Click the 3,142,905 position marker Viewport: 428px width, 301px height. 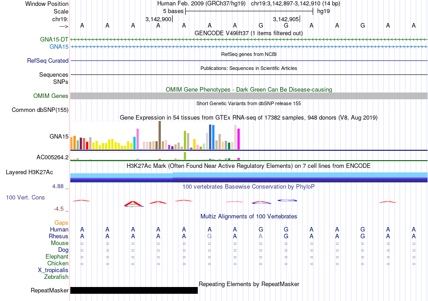click(x=286, y=19)
